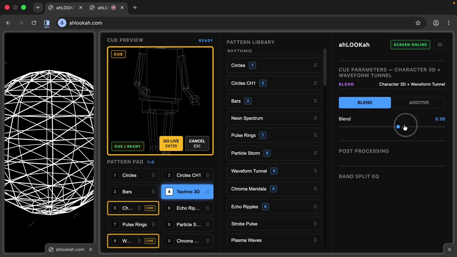Bookmark this page with the star icon
The image size is (457, 257).
pos(418,23)
